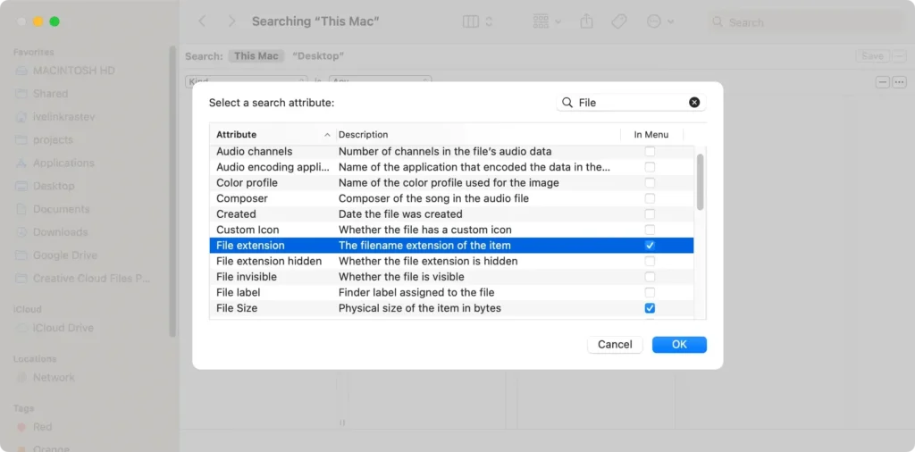Sort by the Attribute column header
The image size is (915, 452).
[x=273, y=135]
